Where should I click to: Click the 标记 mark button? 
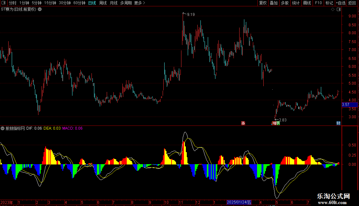tap(329, 3)
